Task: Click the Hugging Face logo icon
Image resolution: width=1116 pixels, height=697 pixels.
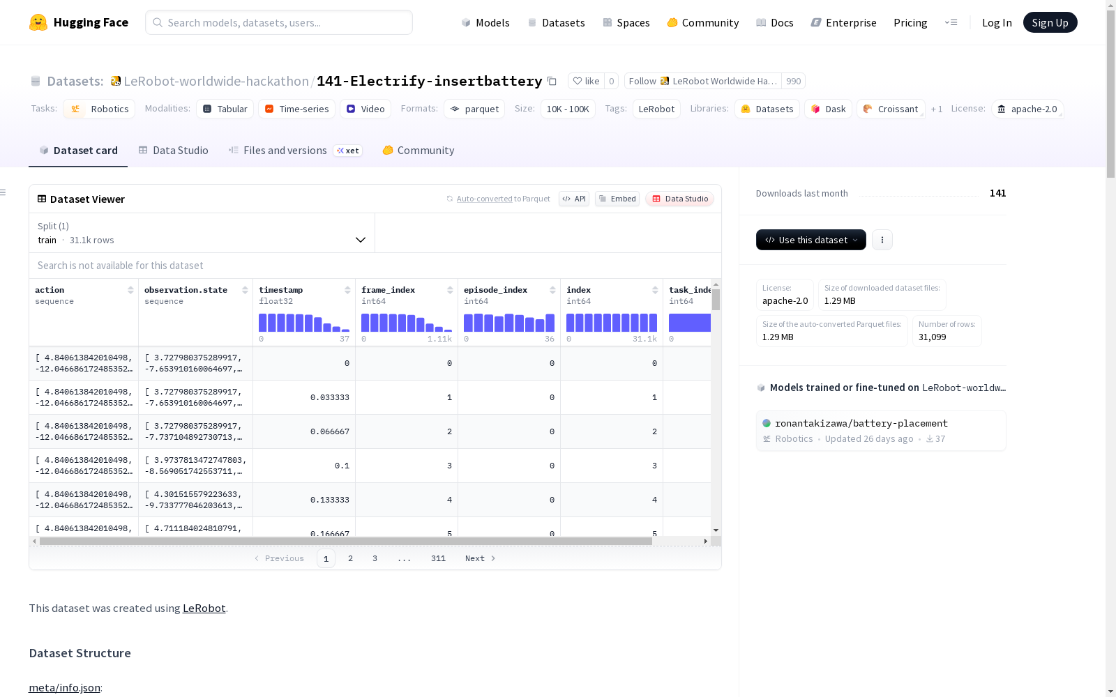Action: click(x=38, y=22)
